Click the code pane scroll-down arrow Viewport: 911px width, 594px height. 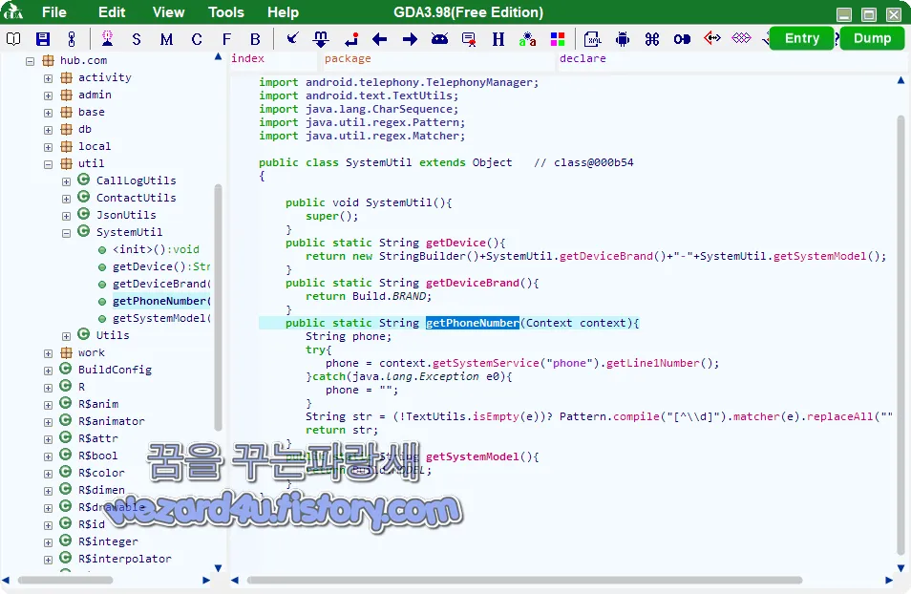click(900, 568)
